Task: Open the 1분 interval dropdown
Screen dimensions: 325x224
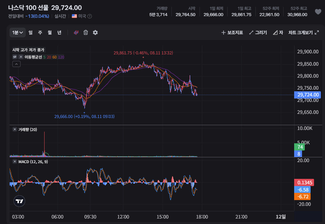Action: (17, 32)
